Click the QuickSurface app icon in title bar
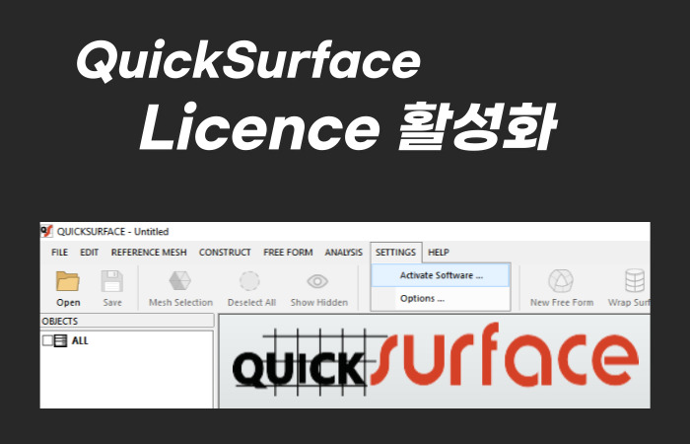This screenshot has height=444, width=690. pyautogui.click(x=46, y=231)
